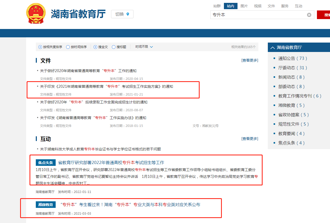Collapse the 湖南省教育厅 sidebar chevron
This screenshot has height=223, width=330.
273,48
